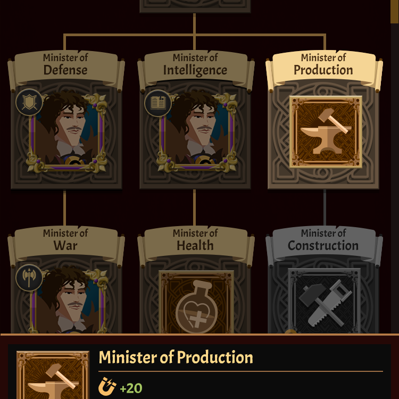Click the open book badge on Intelligence
This screenshot has height=399, width=399.
[x=158, y=103]
